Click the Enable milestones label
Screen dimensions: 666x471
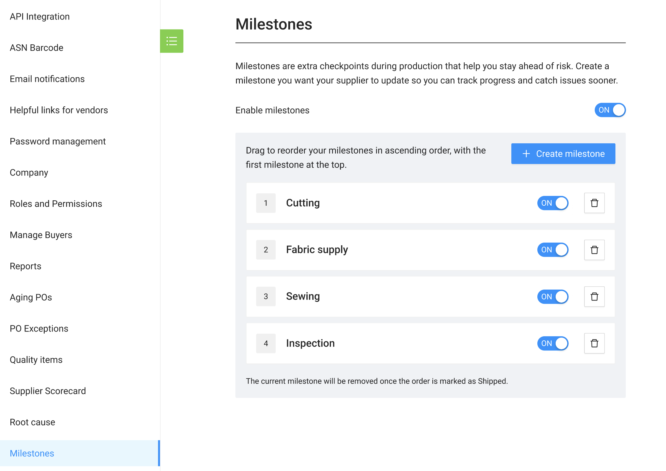pos(272,110)
